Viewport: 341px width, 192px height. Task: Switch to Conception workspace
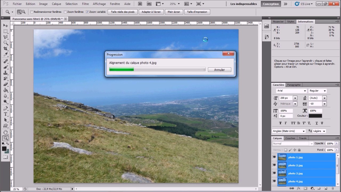click(271, 4)
